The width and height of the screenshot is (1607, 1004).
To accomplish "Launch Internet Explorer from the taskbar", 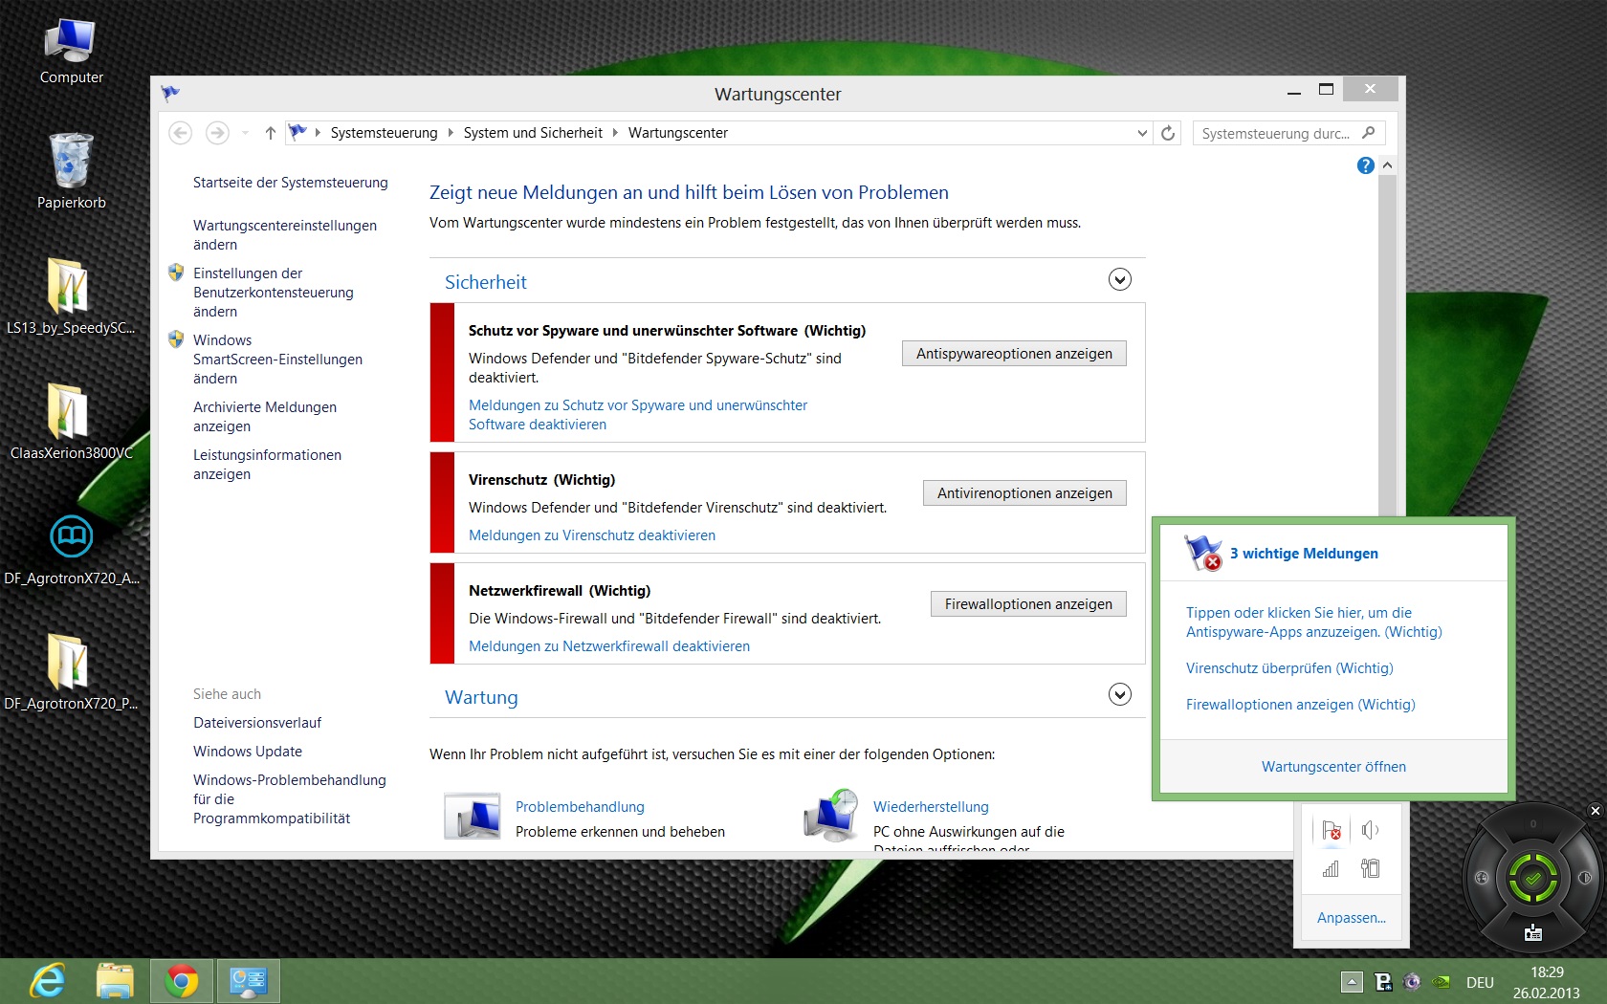I will click(48, 981).
